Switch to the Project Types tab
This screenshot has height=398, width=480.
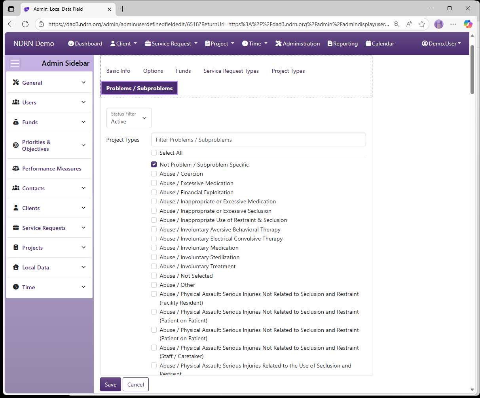(288, 71)
